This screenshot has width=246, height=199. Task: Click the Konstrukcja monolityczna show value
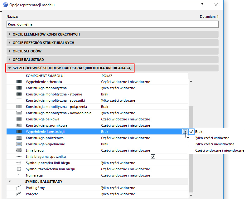(118, 88)
